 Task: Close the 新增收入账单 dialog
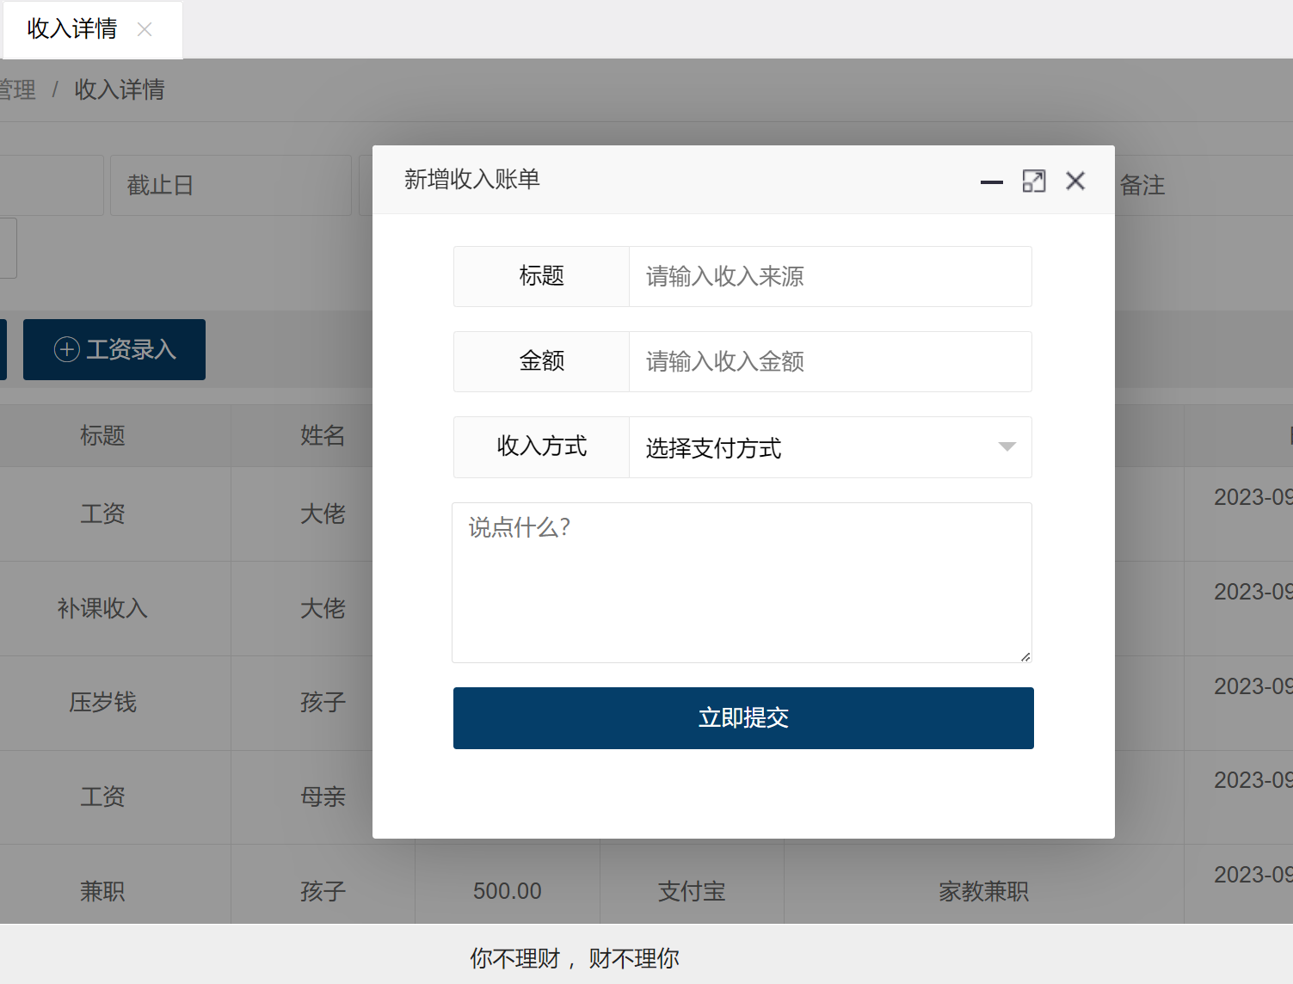tap(1074, 181)
